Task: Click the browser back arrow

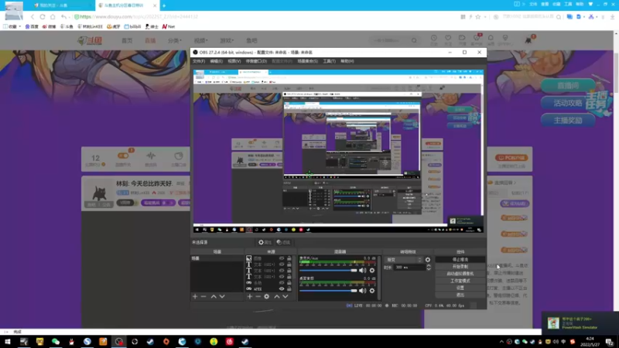Action: (x=32, y=17)
